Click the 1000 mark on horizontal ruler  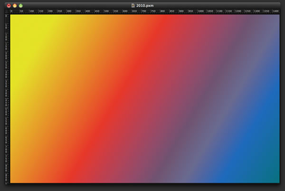point(200,11)
